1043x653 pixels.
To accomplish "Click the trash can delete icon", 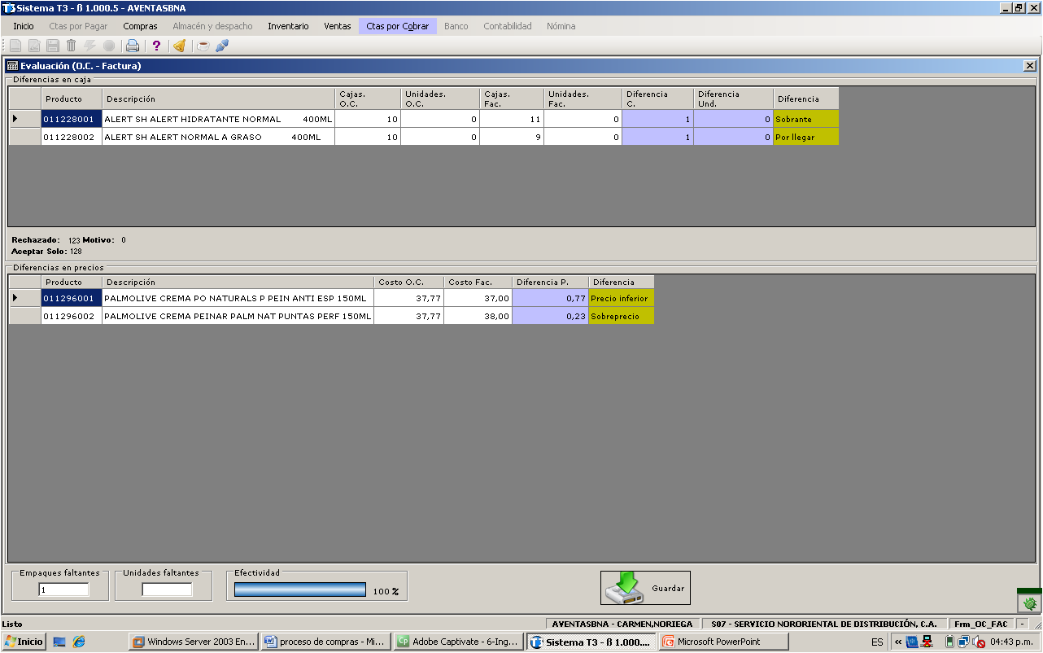I will coord(72,46).
